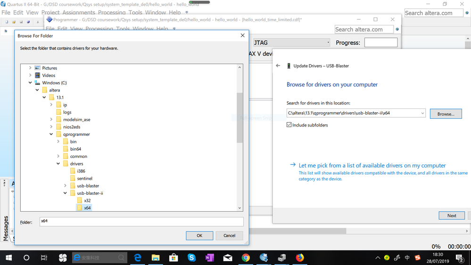471x265 pixels.
Task: Toggle the Include subfolders checkbox
Action: coord(289,124)
